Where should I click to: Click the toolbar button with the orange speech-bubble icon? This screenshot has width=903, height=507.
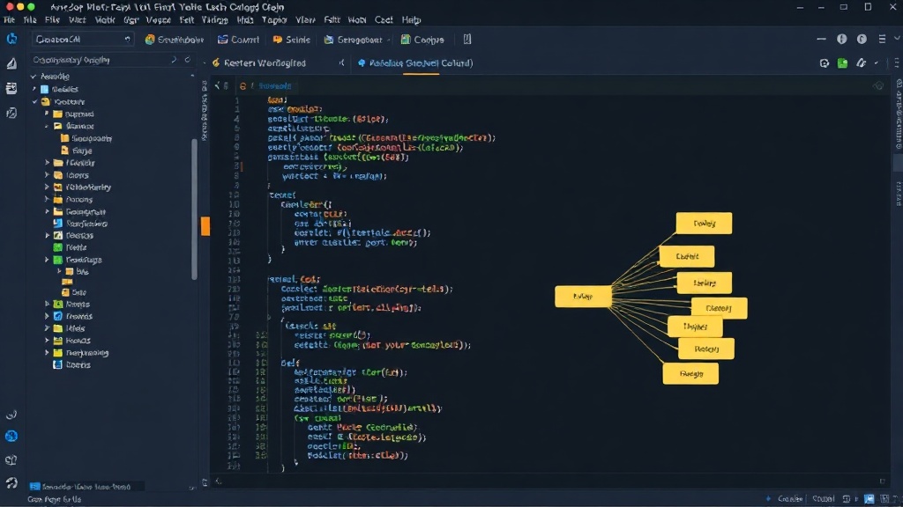(291, 40)
